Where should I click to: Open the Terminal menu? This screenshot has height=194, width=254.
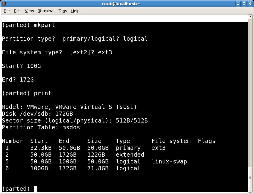(x=46, y=11)
